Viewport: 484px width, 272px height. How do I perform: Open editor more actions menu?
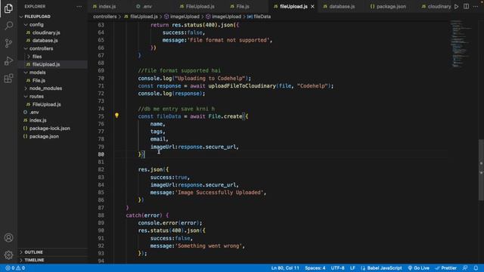(x=476, y=7)
